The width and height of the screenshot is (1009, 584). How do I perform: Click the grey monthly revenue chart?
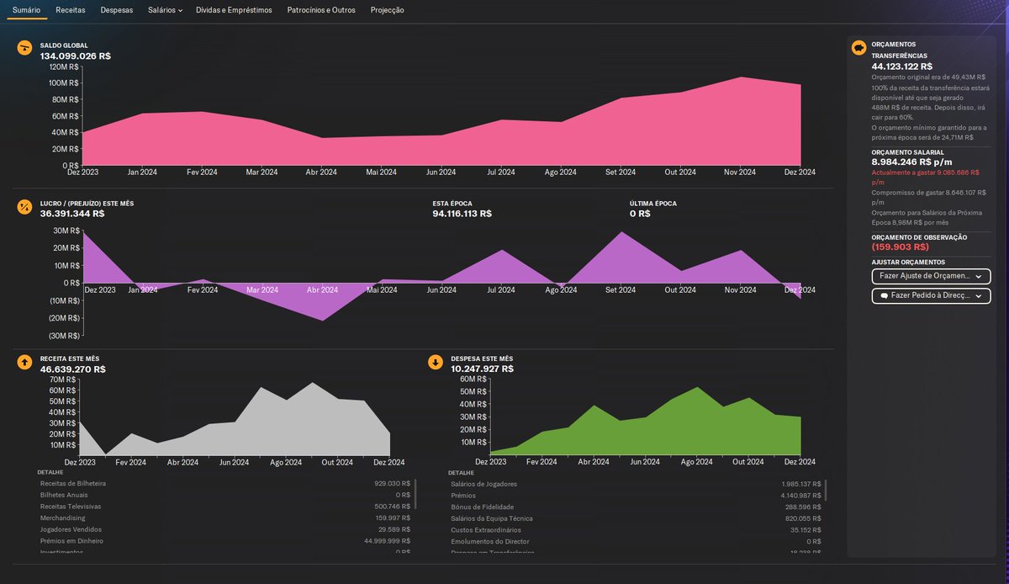[x=234, y=419]
